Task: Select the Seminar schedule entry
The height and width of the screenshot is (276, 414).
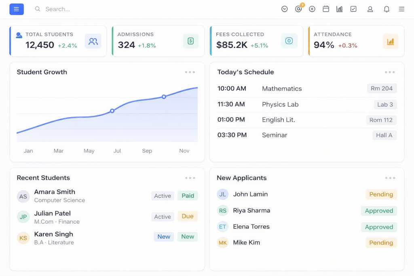Action: point(307,135)
